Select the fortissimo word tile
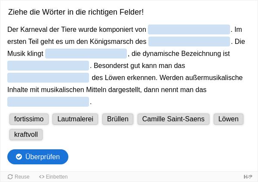258x182 pixels. (x=29, y=119)
